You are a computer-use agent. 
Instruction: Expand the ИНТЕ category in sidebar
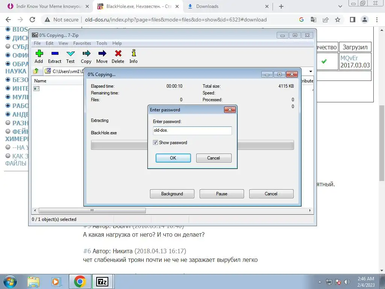(x=8, y=88)
